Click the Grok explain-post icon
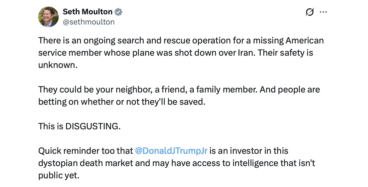Image resolution: width=368 pixels, height=187 pixels. click(x=310, y=12)
